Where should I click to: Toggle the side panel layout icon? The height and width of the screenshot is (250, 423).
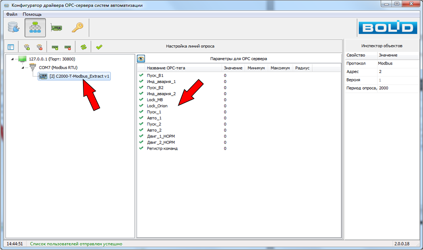11,47
